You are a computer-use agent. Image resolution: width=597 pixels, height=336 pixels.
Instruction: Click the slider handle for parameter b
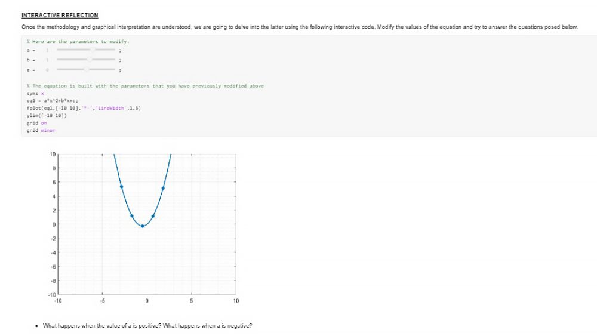coord(90,60)
